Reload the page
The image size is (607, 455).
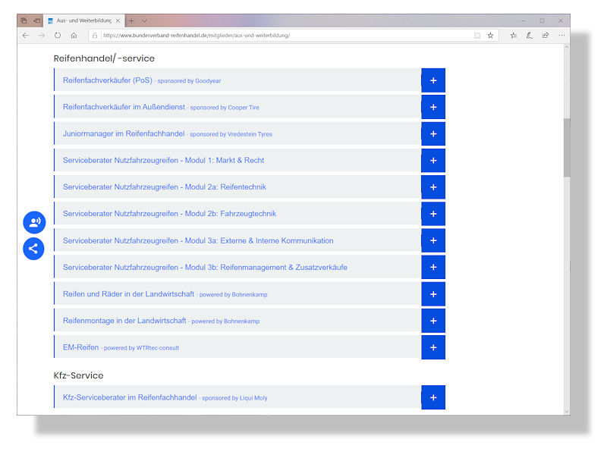pos(58,36)
